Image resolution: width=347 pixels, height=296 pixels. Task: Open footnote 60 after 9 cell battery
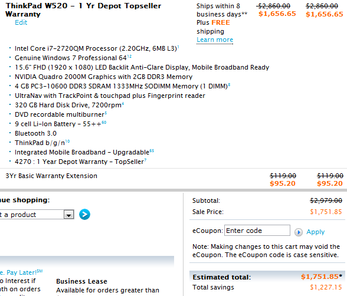[104, 123]
